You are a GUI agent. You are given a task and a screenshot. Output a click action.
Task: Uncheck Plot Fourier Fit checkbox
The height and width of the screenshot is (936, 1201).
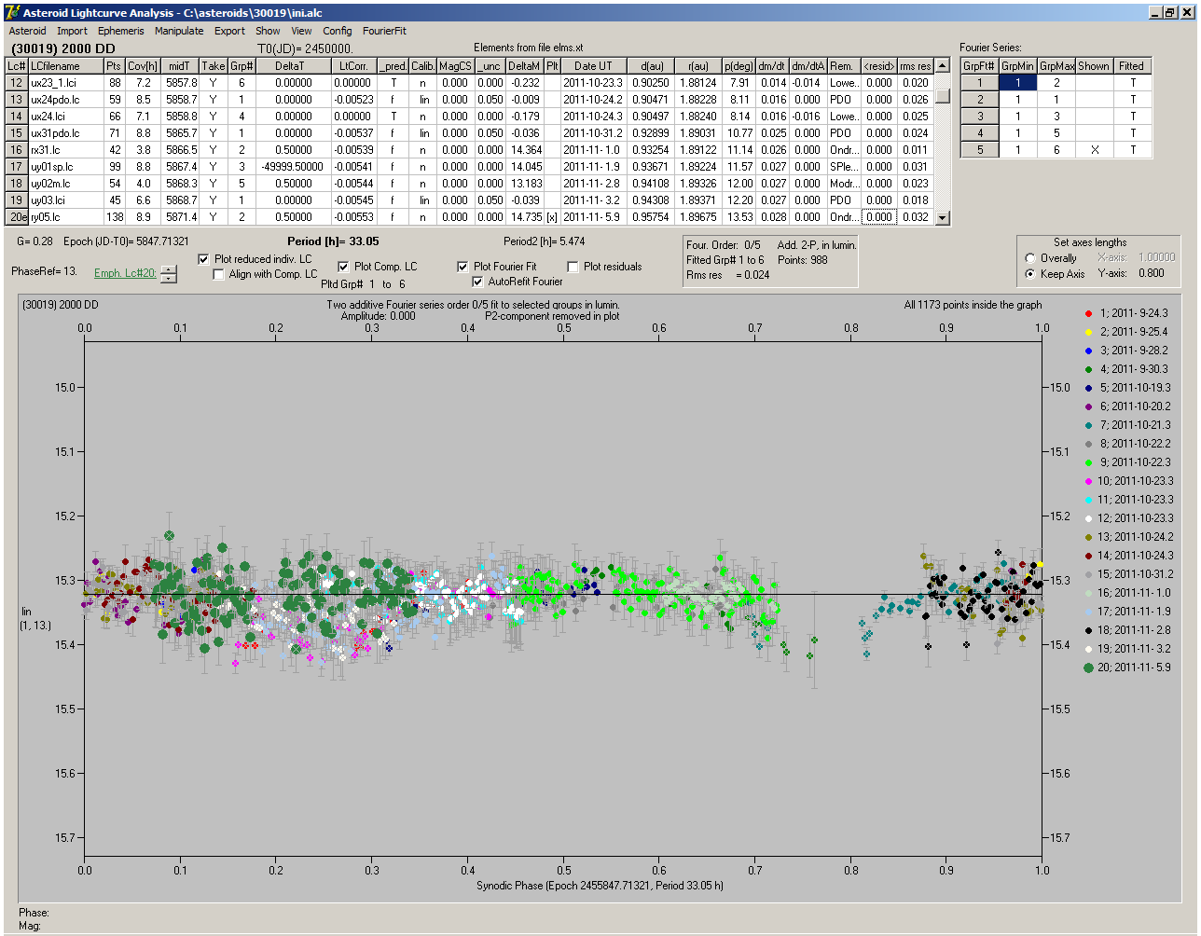462,267
